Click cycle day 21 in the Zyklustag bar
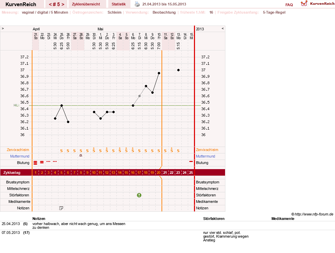 tap(165, 173)
